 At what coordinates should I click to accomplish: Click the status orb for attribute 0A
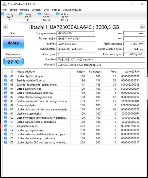(6, 109)
